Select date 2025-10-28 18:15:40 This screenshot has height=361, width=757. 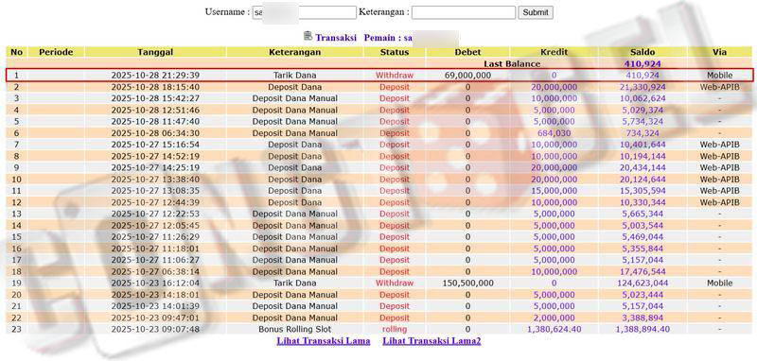[155, 87]
